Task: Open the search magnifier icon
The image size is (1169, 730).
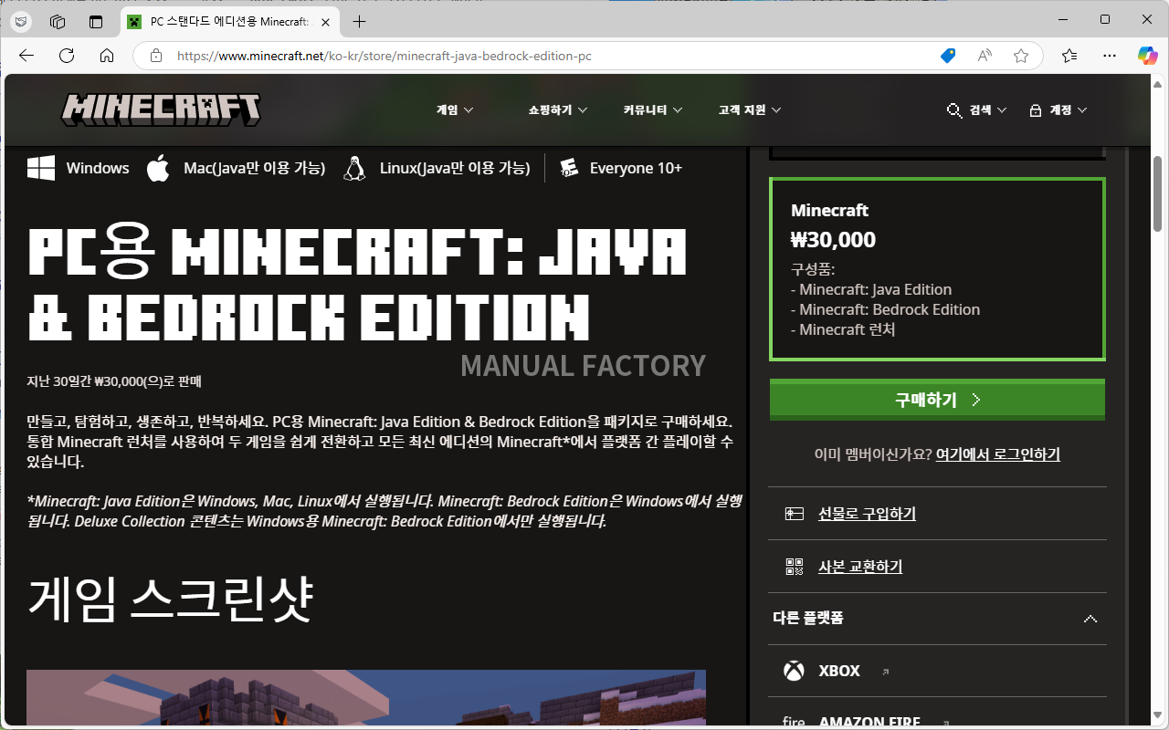Action: coord(954,110)
